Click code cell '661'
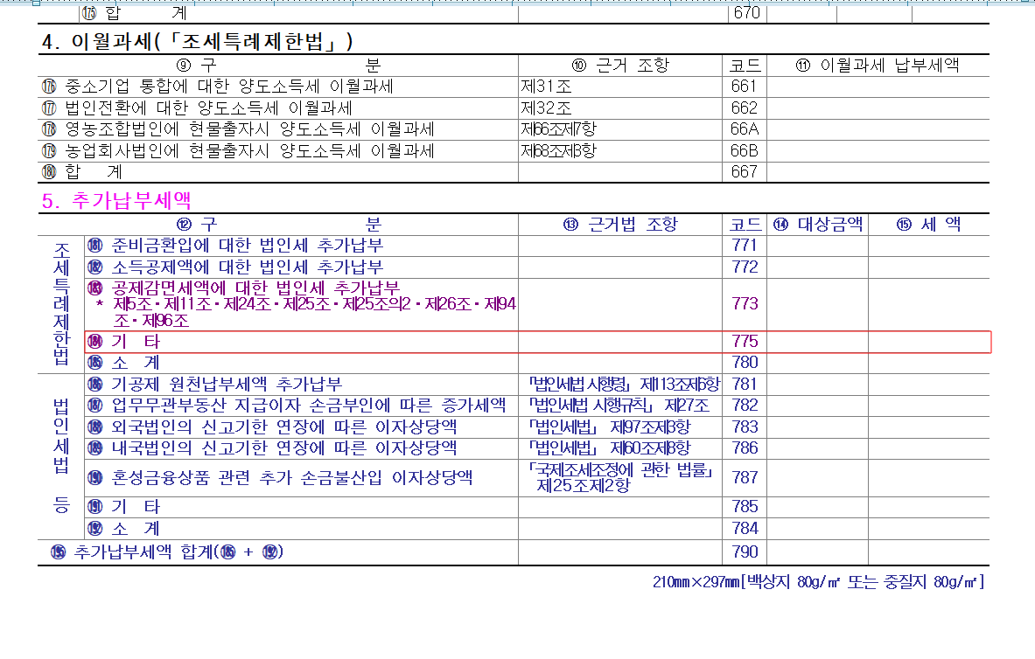Screen dimensions: 1035x659 [x=744, y=87]
